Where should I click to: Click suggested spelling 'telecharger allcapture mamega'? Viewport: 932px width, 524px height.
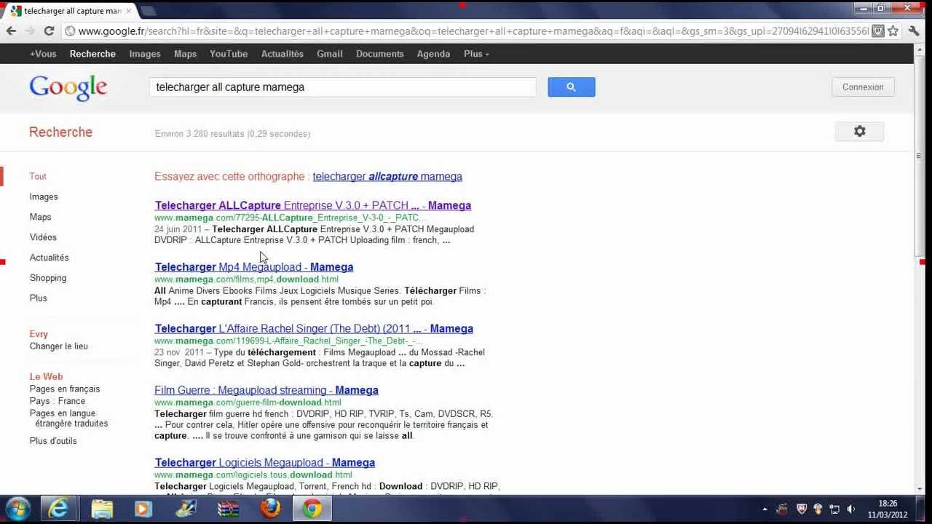[x=387, y=176]
